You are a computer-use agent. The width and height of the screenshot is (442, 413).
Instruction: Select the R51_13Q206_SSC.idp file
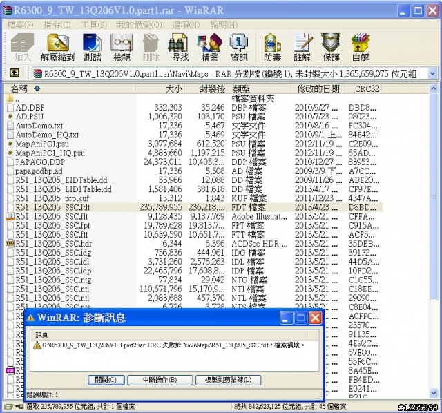coord(53,271)
